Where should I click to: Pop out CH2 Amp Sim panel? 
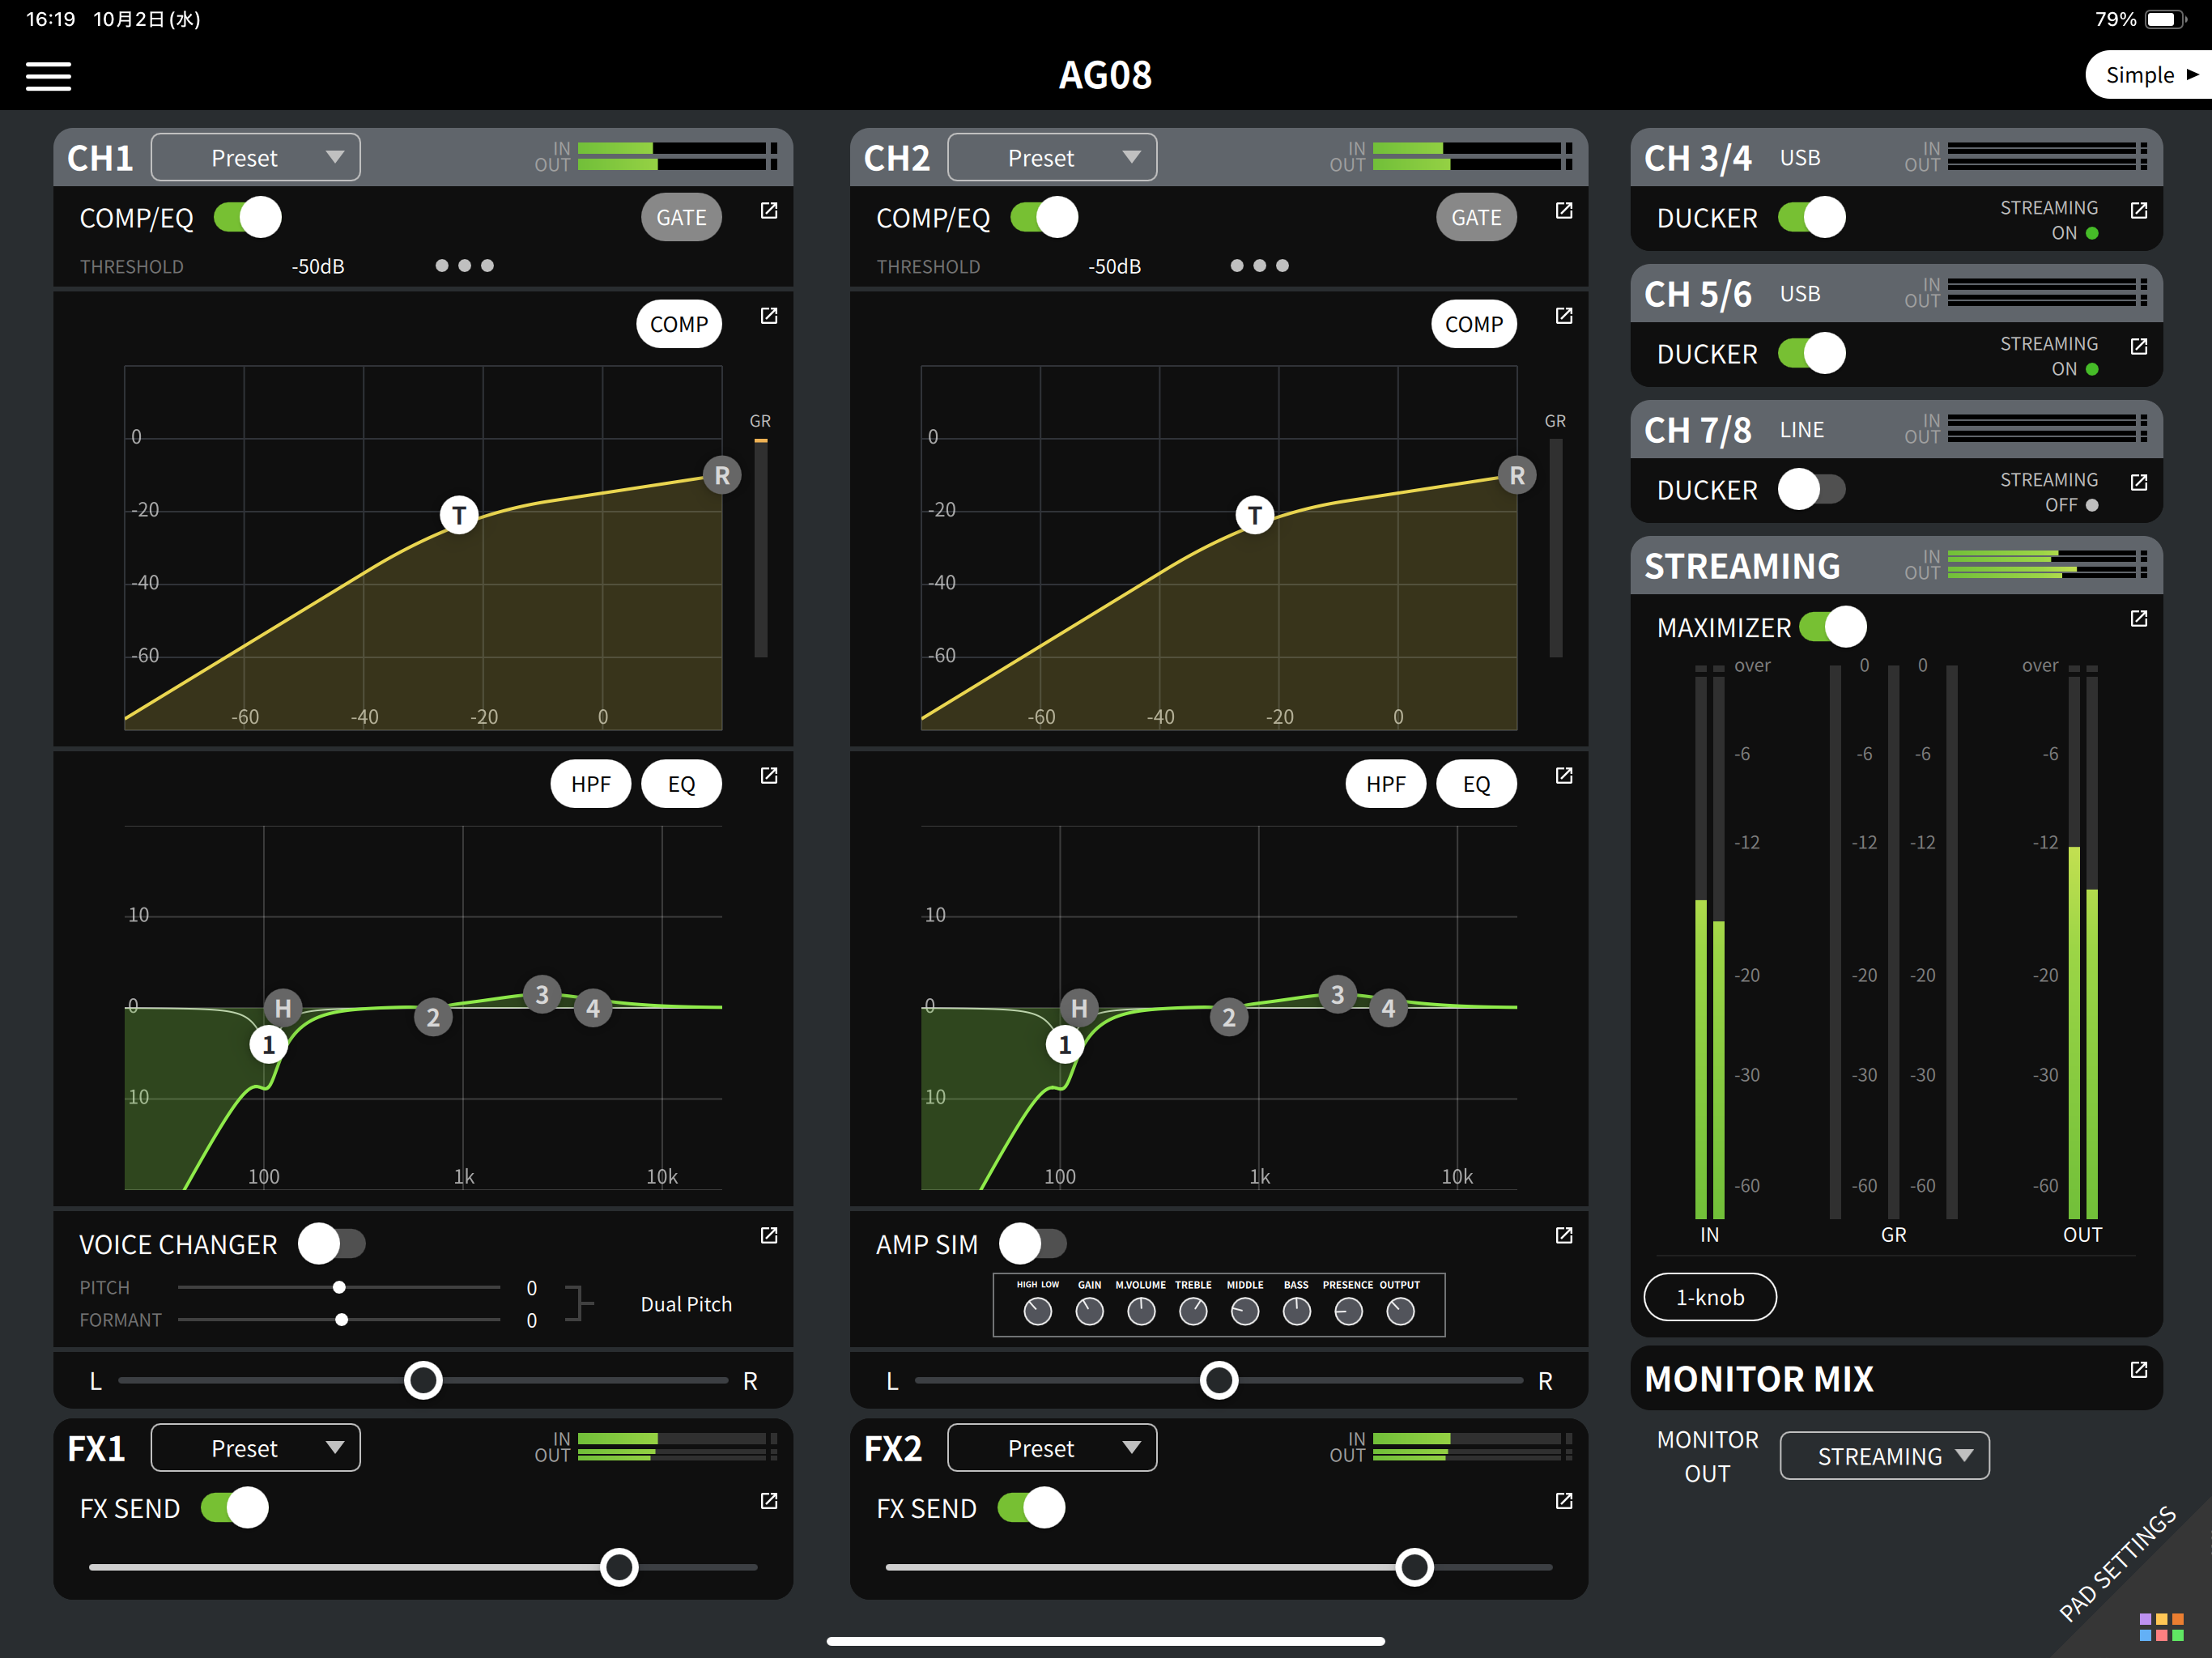pyautogui.click(x=1564, y=1236)
